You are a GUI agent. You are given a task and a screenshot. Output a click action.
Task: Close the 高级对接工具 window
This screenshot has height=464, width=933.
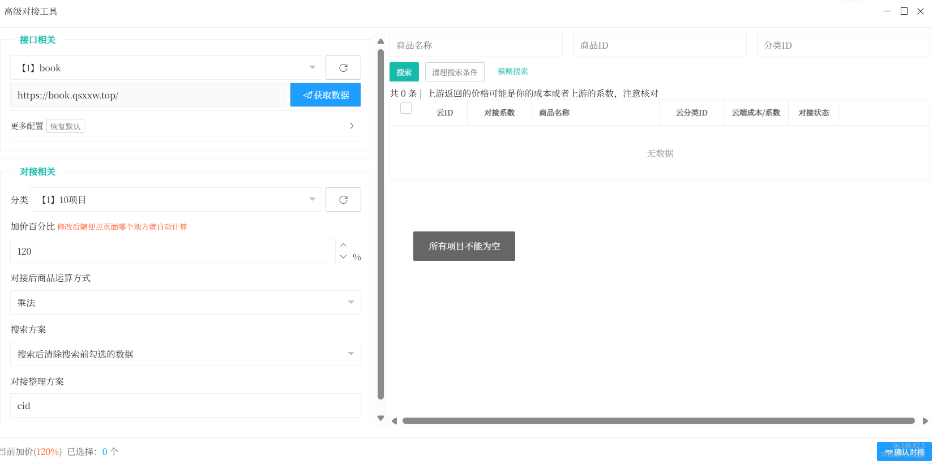click(x=921, y=11)
